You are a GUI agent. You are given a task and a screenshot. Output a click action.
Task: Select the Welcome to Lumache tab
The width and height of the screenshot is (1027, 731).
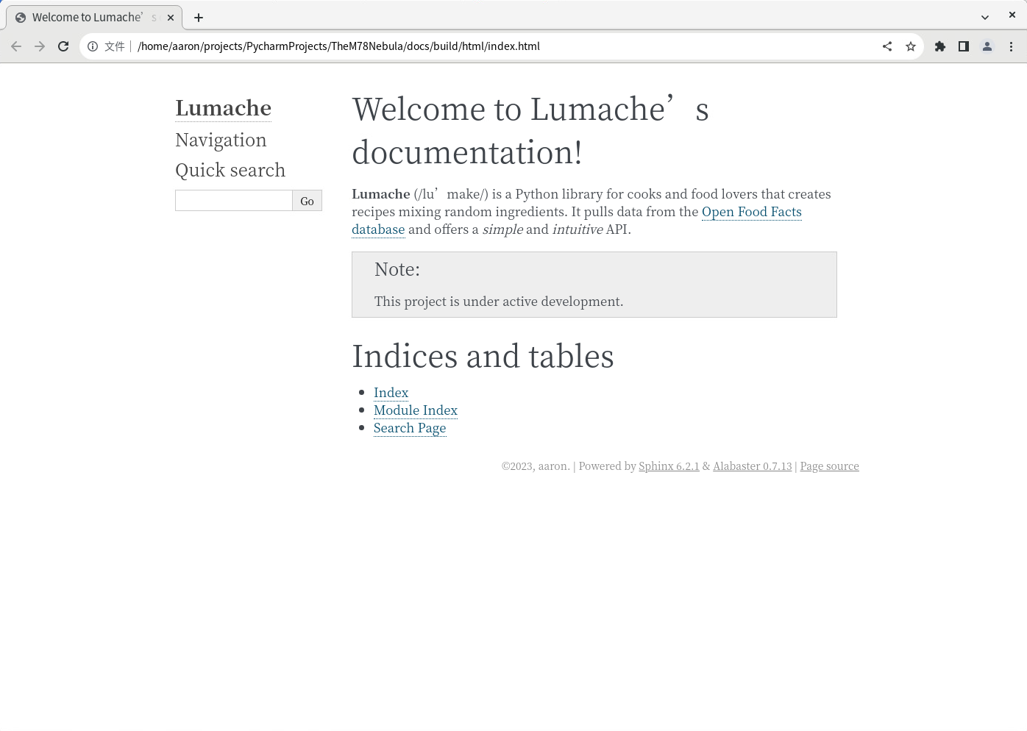click(x=94, y=18)
